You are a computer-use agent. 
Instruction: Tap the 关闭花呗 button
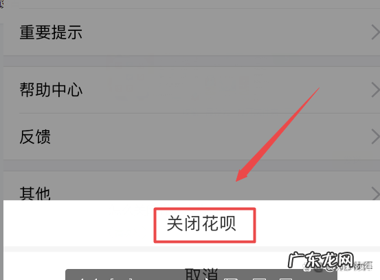tap(205, 225)
